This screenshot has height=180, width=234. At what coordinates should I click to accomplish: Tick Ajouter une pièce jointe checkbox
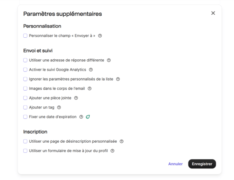coord(25,98)
